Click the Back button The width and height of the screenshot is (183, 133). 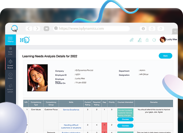click(165, 56)
